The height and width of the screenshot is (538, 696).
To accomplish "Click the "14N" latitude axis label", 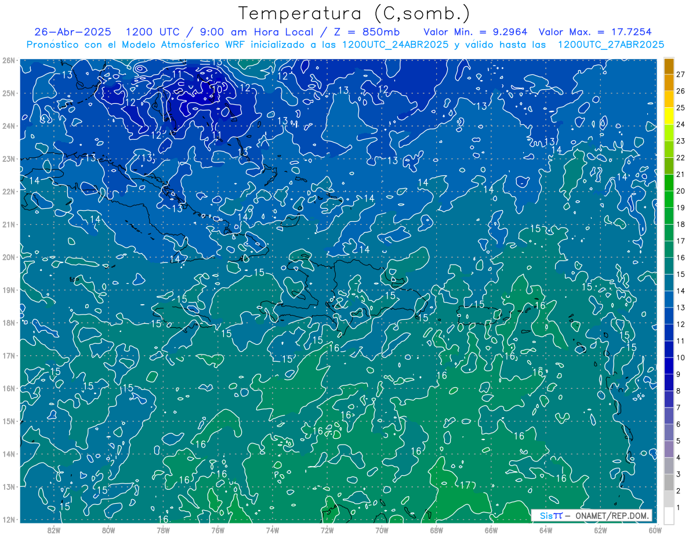I will tap(8, 454).
